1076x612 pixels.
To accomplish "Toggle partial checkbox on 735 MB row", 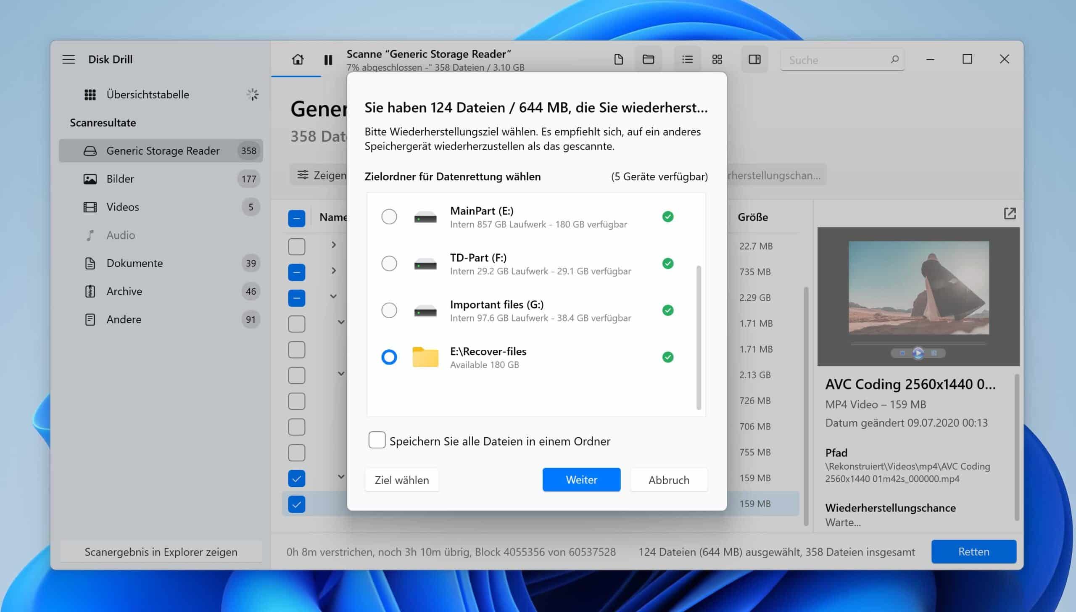I will click(296, 272).
